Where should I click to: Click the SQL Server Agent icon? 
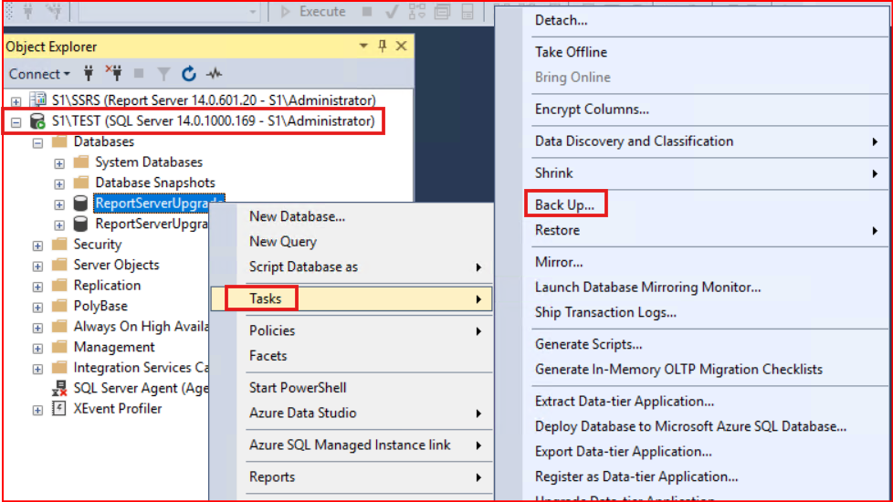click(59, 389)
